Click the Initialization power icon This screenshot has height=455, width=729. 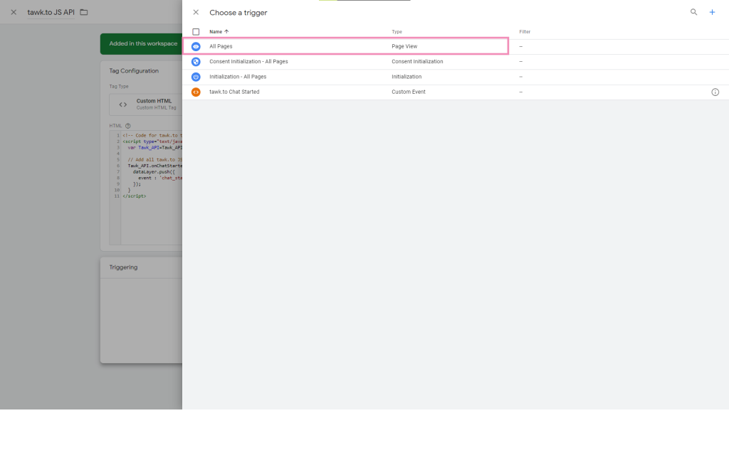(x=196, y=77)
